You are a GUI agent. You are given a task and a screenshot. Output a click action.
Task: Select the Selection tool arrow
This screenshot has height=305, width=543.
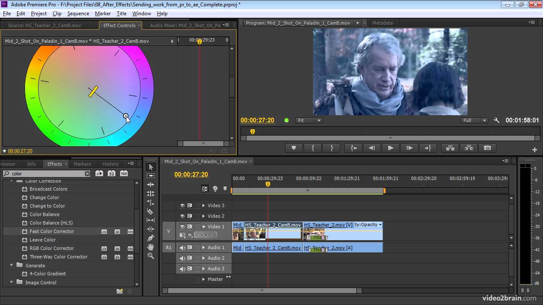(x=151, y=167)
